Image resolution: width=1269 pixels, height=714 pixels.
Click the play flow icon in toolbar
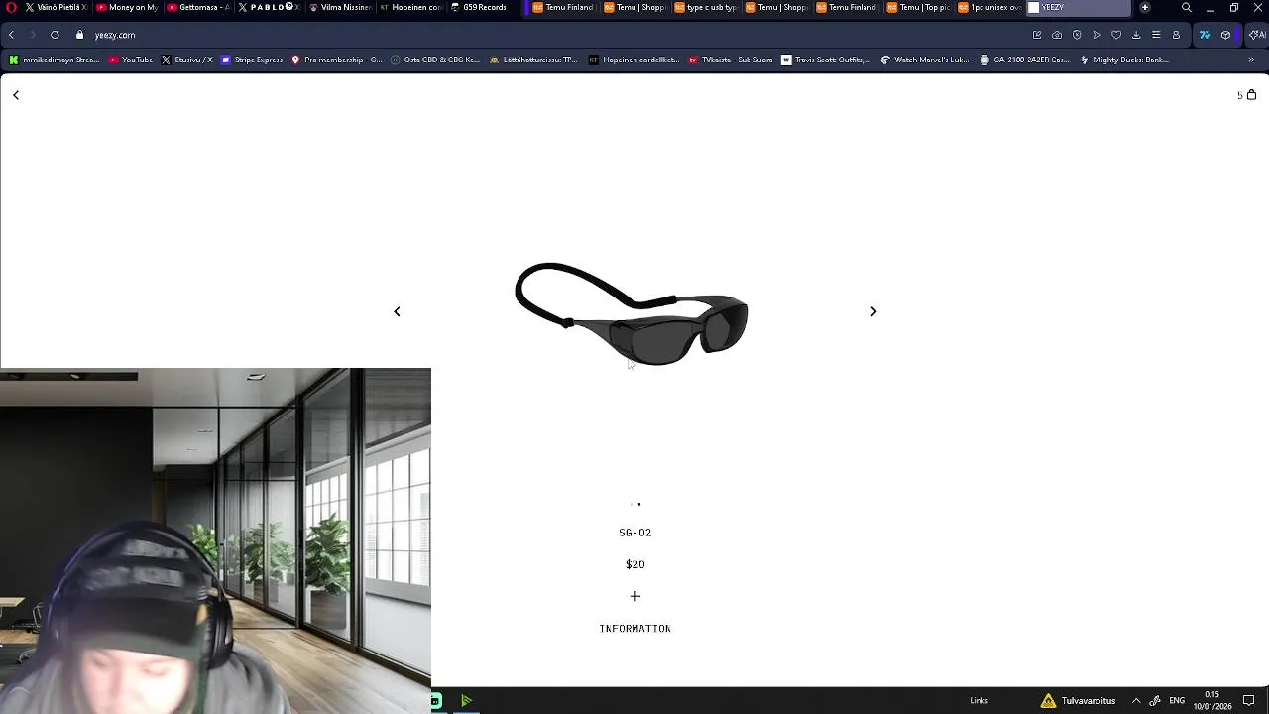tap(1096, 35)
